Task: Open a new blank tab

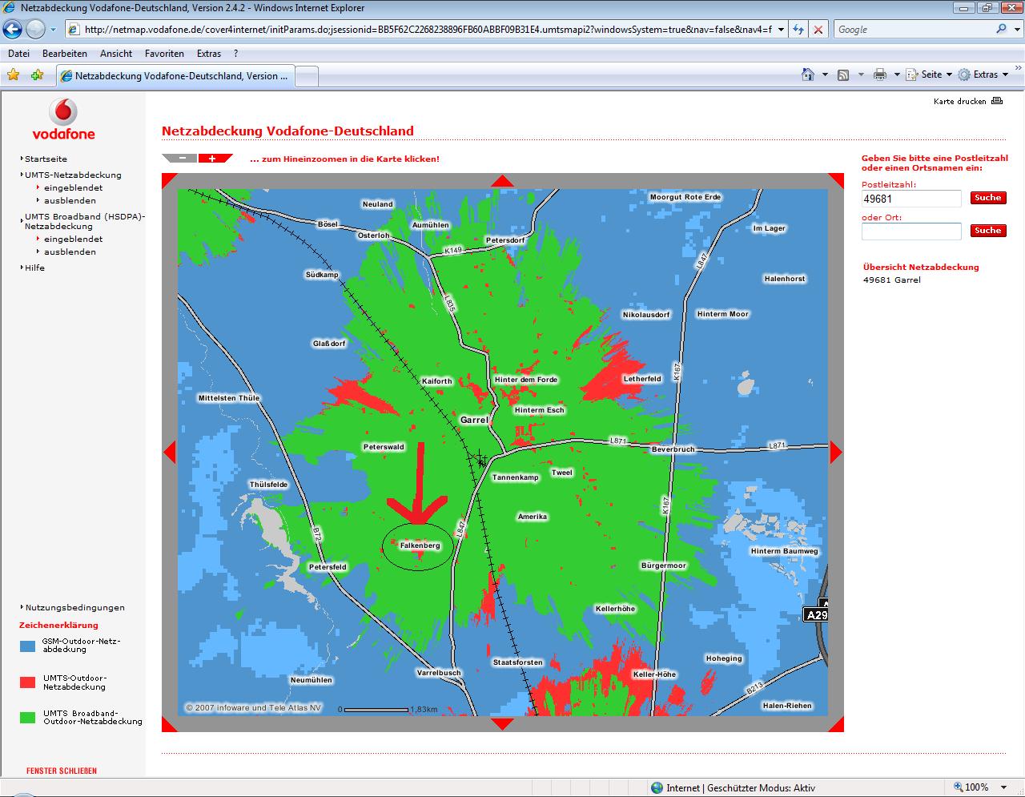Action: pos(307,77)
